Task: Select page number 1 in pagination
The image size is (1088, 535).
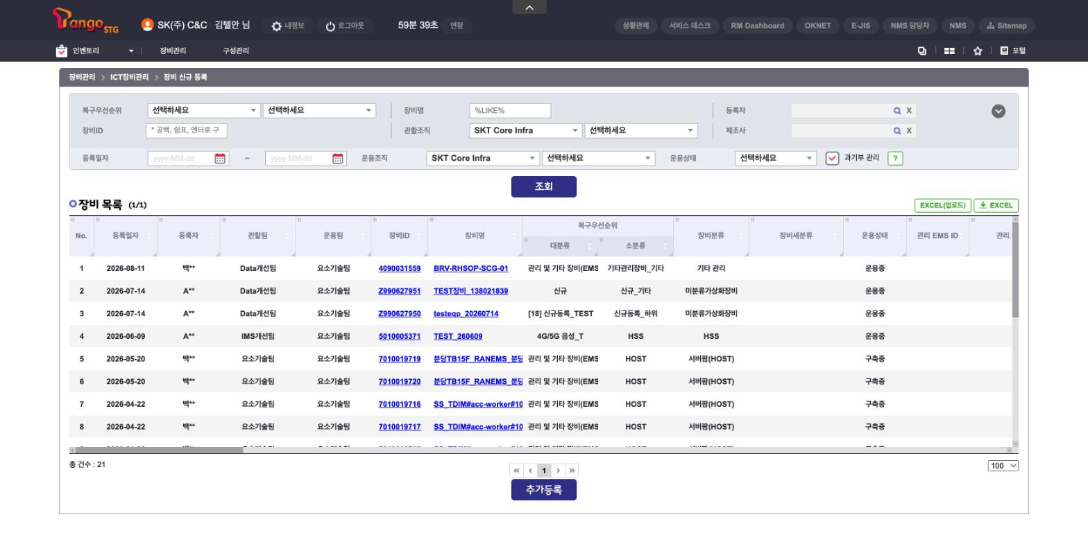Action: pyautogui.click(x=544, y=471)
